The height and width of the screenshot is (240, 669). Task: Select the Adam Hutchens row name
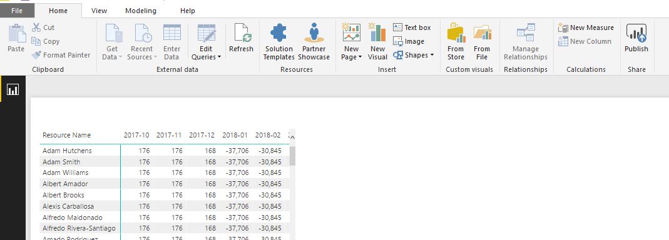(67, 151)
